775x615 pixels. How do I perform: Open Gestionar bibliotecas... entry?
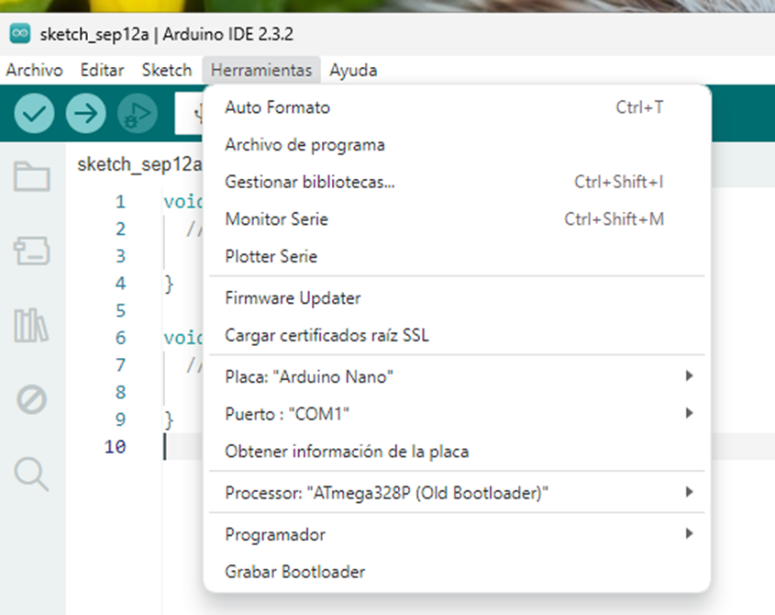click(x=457, y=182)
